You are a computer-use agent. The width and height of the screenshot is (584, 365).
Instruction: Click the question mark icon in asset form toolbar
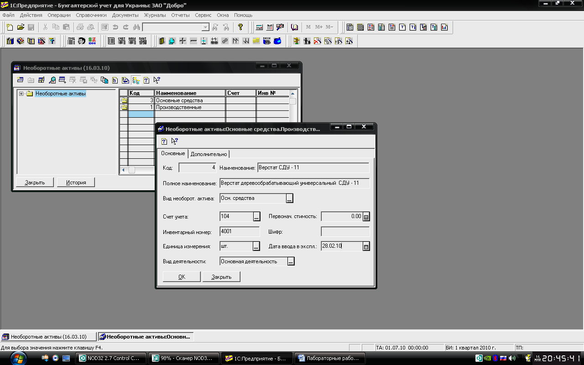pyautogui.click(x=164, y=141)
